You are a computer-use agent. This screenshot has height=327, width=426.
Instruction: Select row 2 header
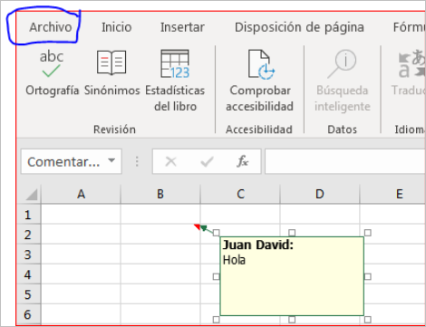point(28,235)
